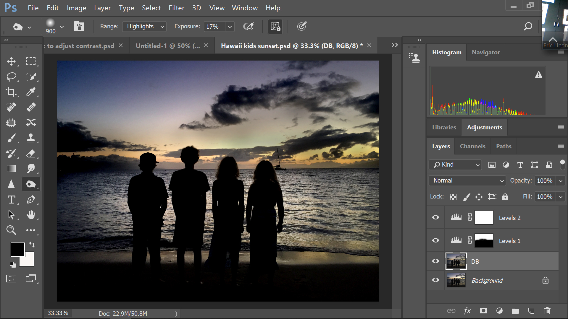The image size is (568, 319).
Task: Hide the Levels 1 layer
Action: [x=435, y=240]
